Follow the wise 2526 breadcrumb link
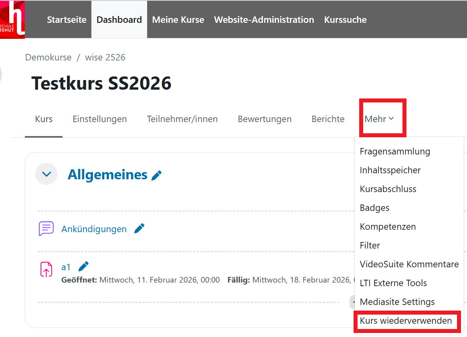467x337 pixels. (105, 57)
